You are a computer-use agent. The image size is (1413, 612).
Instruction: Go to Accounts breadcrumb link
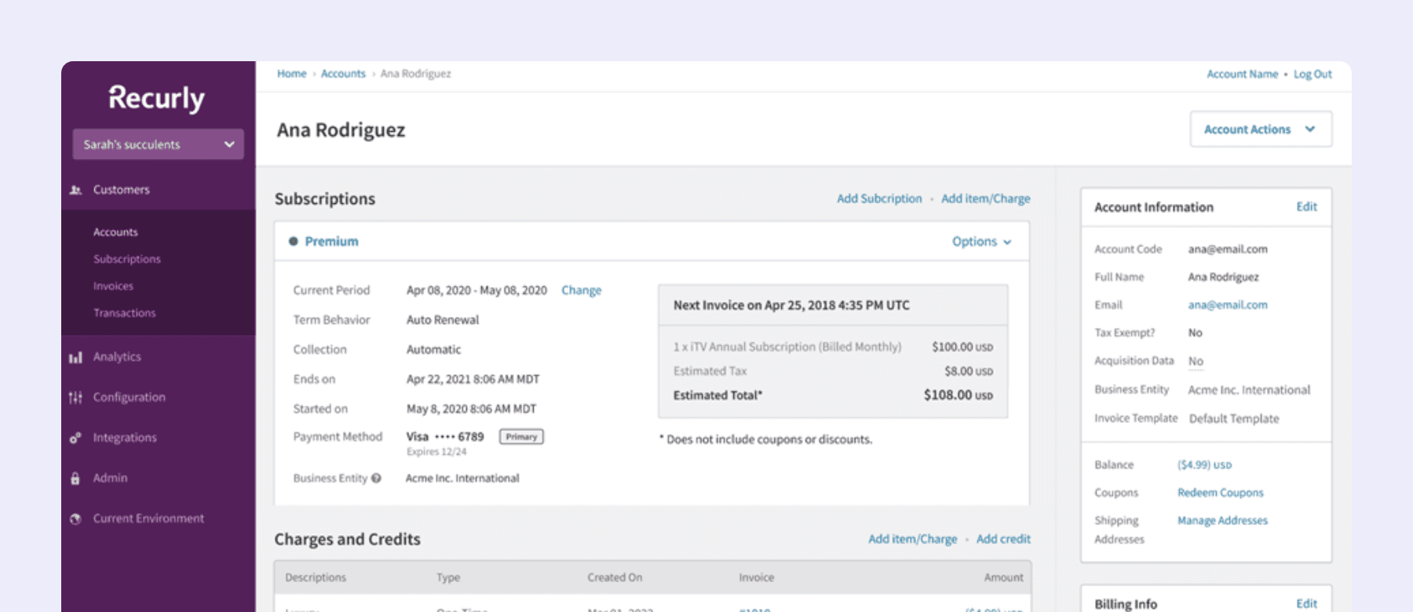343,74
